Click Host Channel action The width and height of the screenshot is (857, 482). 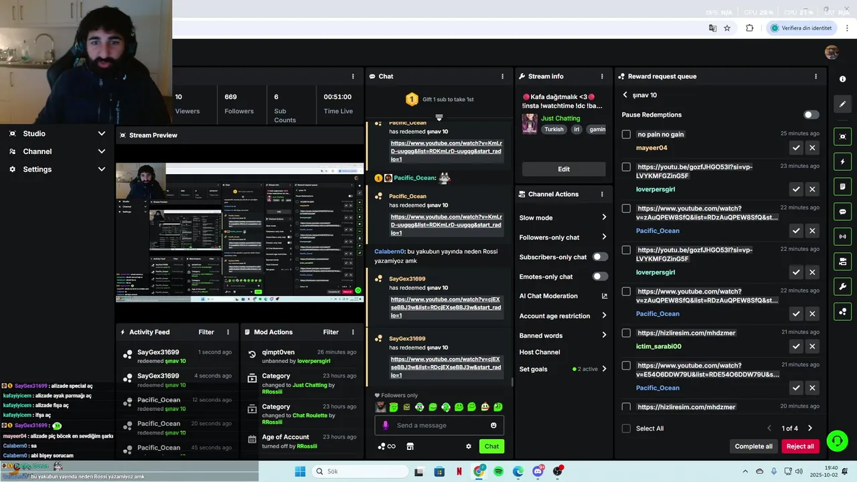(540, 352)
